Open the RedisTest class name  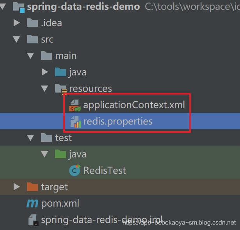(x=105, y=170)
